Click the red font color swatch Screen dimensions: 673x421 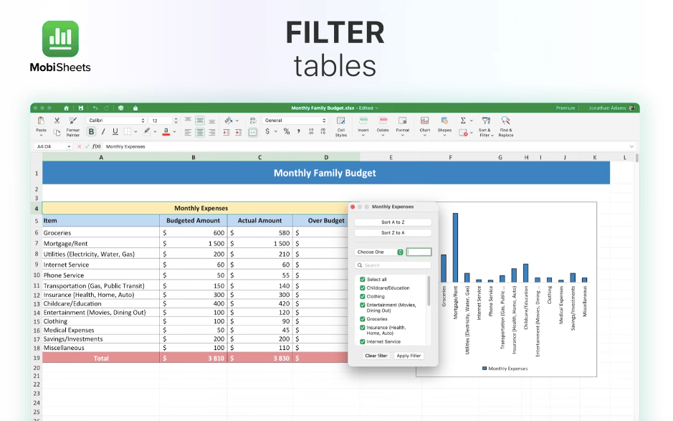click(x=166, y=132)
